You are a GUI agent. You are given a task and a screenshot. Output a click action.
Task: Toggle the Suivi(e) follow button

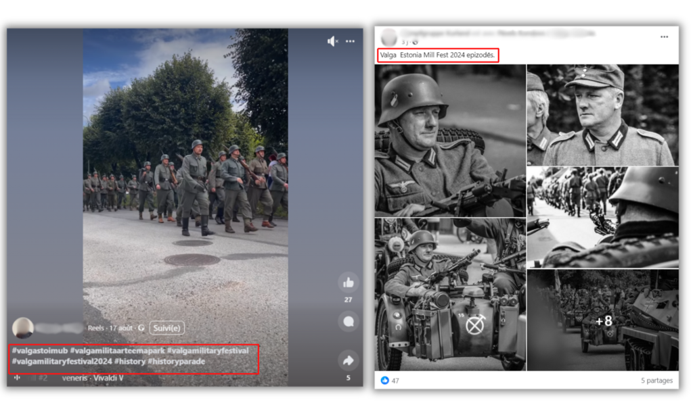166,328
